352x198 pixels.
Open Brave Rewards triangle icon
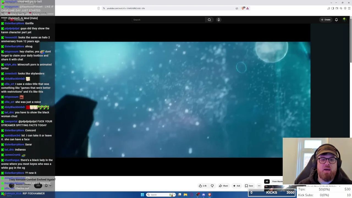pos(248,8)
